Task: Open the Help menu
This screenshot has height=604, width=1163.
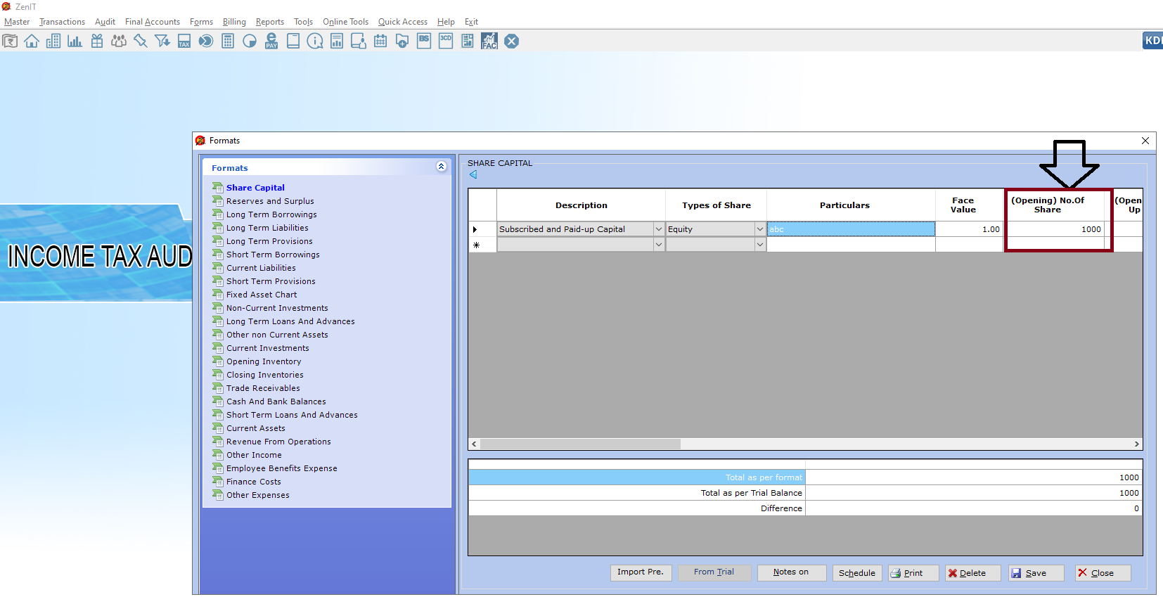Action: point(446,22)
